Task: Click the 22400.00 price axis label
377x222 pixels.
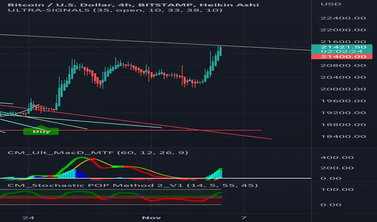Action: click(x=343, y=18)
